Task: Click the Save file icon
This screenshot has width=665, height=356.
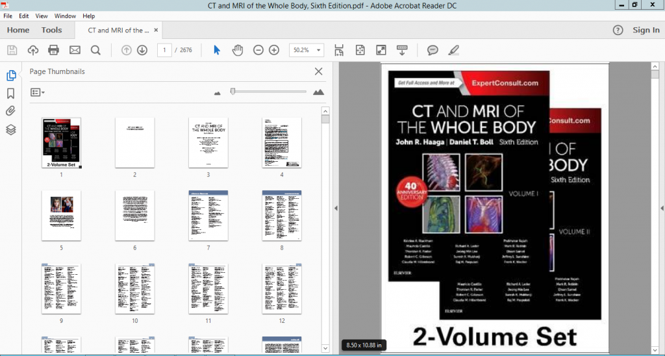Action: point(12,50)
